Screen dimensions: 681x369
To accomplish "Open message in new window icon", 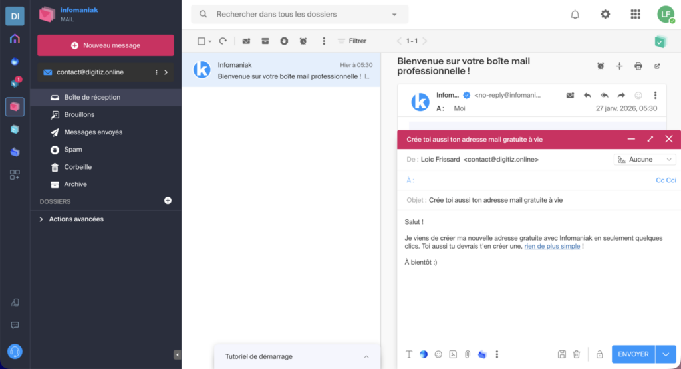I will coord(657,66).
